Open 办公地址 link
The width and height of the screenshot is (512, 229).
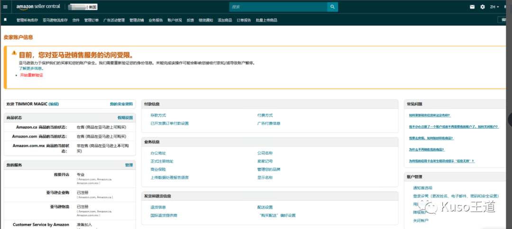click(158, 153)
